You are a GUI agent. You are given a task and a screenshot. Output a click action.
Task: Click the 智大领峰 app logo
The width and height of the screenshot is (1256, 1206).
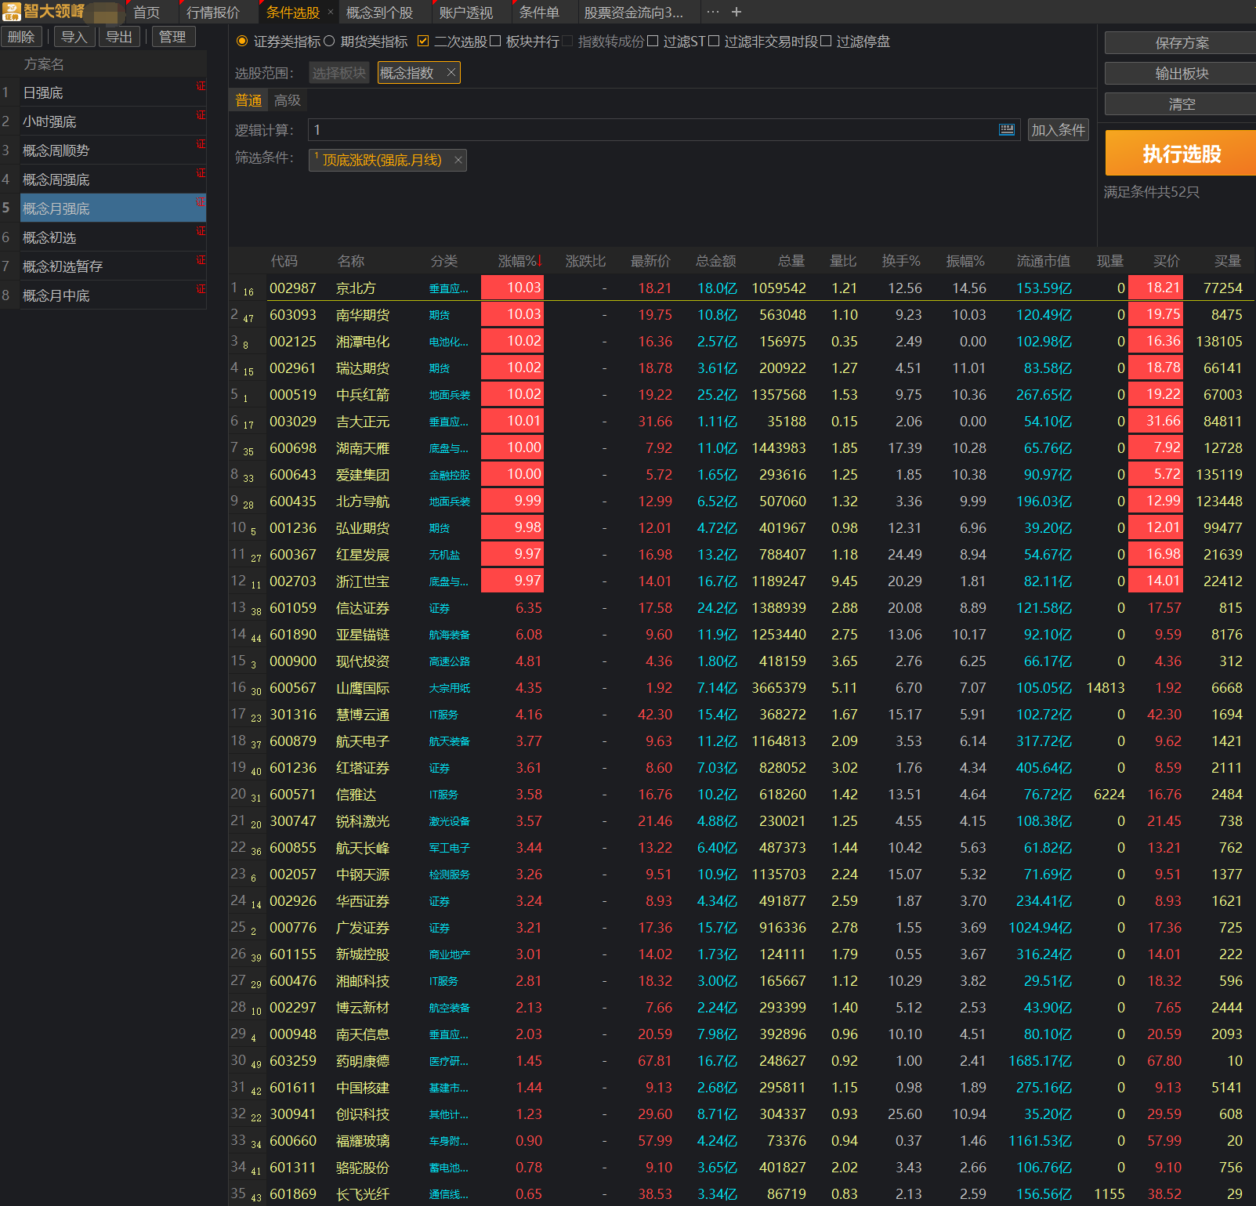[44, 12]
